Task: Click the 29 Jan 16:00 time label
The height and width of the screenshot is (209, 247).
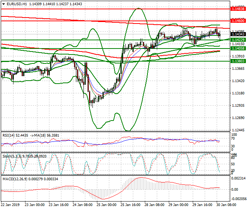Action: (x=202, y=205)
